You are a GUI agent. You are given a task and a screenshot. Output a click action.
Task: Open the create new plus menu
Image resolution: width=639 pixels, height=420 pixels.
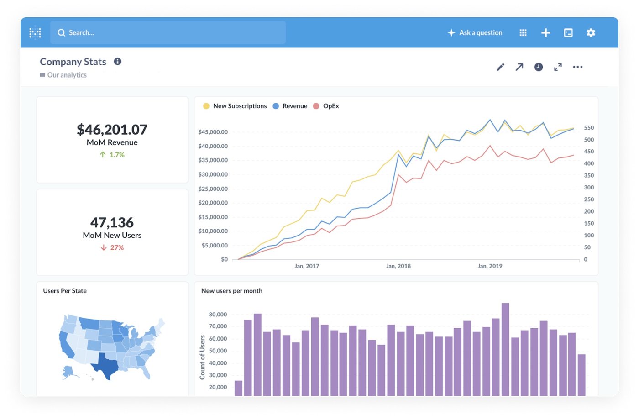[x=545, y=32]
